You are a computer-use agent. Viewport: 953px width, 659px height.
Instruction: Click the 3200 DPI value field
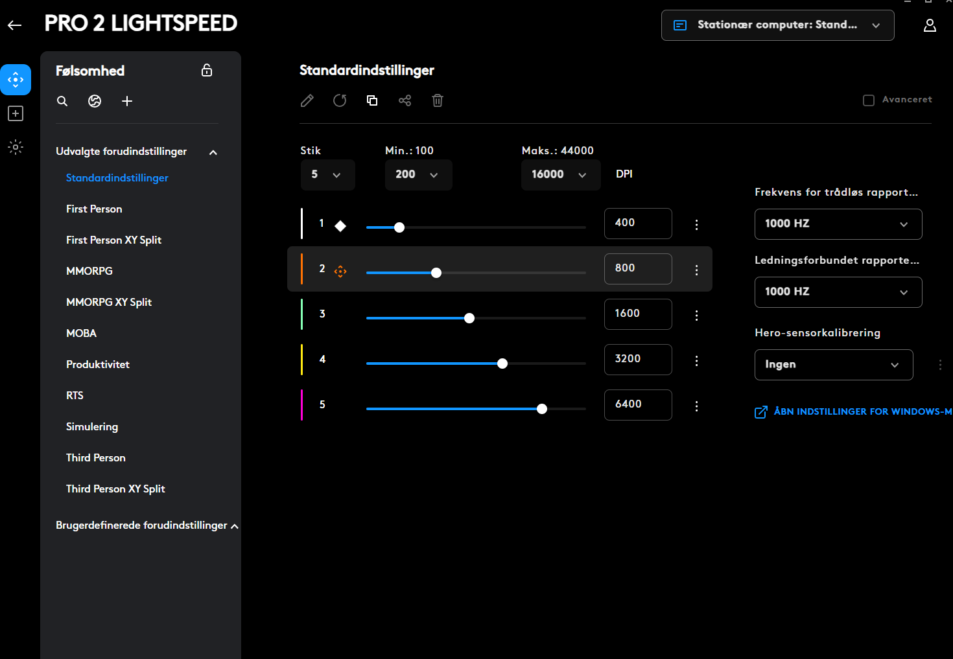[638, 360]
